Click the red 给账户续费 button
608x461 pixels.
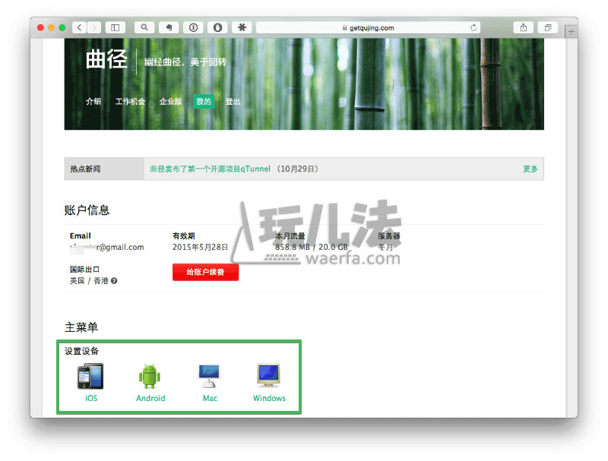[205, 272]
